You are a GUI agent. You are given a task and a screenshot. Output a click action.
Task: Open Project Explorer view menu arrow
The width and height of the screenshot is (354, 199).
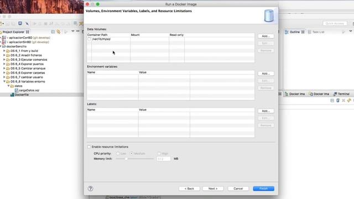72,32
